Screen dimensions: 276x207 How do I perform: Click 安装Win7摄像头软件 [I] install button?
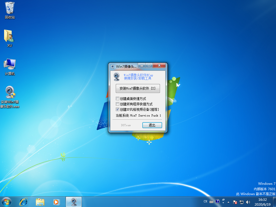tap(138, 88)
